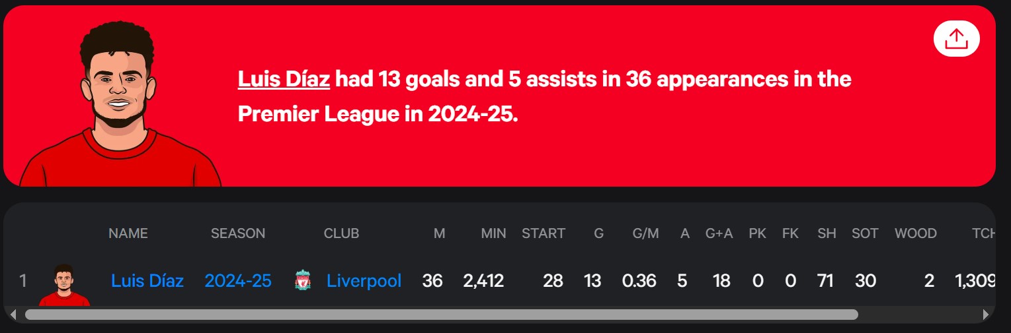The height and width of the screenshot is (333, 1011).
Task: Sort by the NAME column header
Action: [x=128, y=233]
